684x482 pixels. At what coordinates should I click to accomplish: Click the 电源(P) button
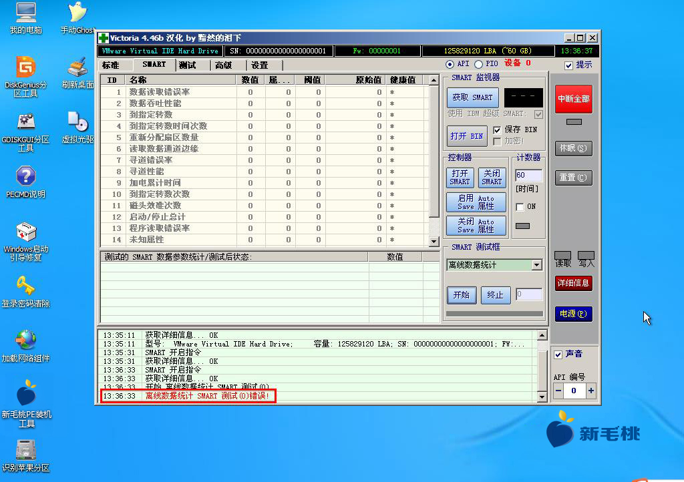tap(574, 314)
